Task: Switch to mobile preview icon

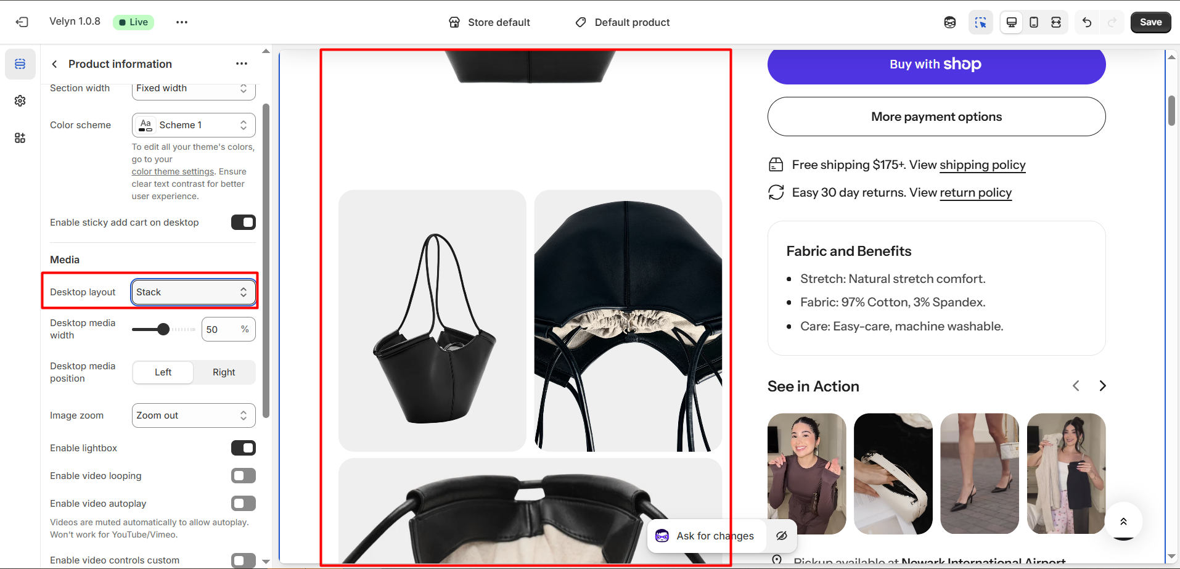Action: click(x=1034, y=22)
